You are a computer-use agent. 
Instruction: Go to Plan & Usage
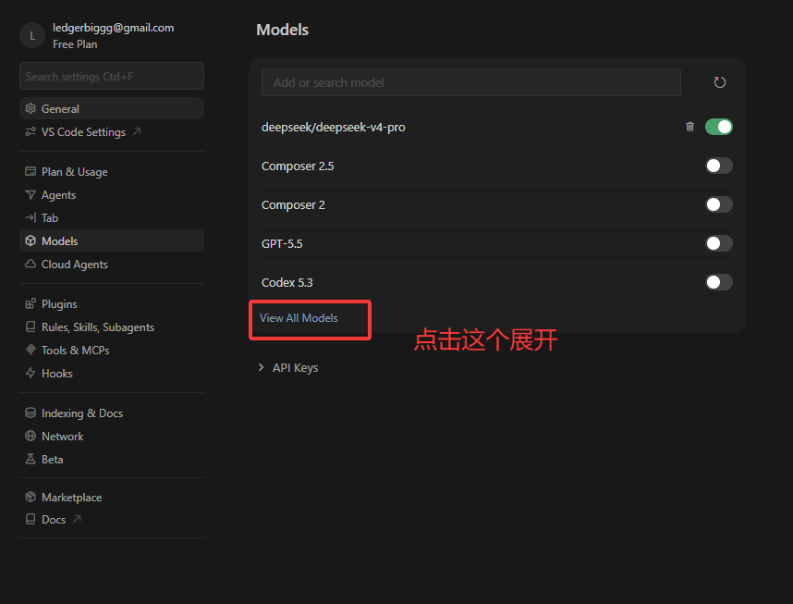pos(112,172)
